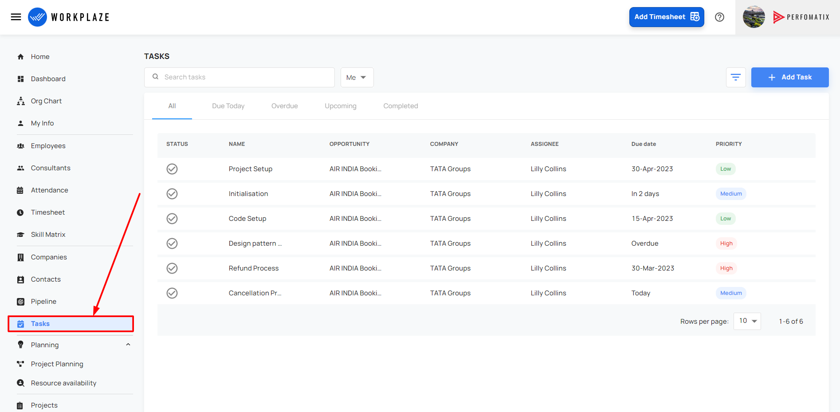Open Org Chart in sidebar
Screen dimensions: 840x412
tap(46, 101)
